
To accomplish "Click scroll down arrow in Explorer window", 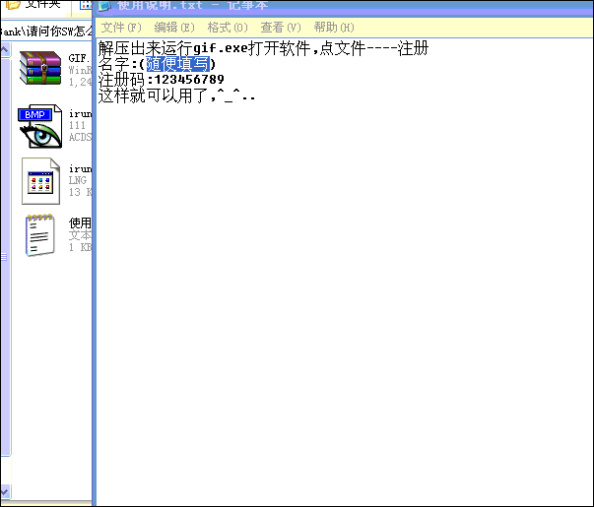I will (5, 491).
